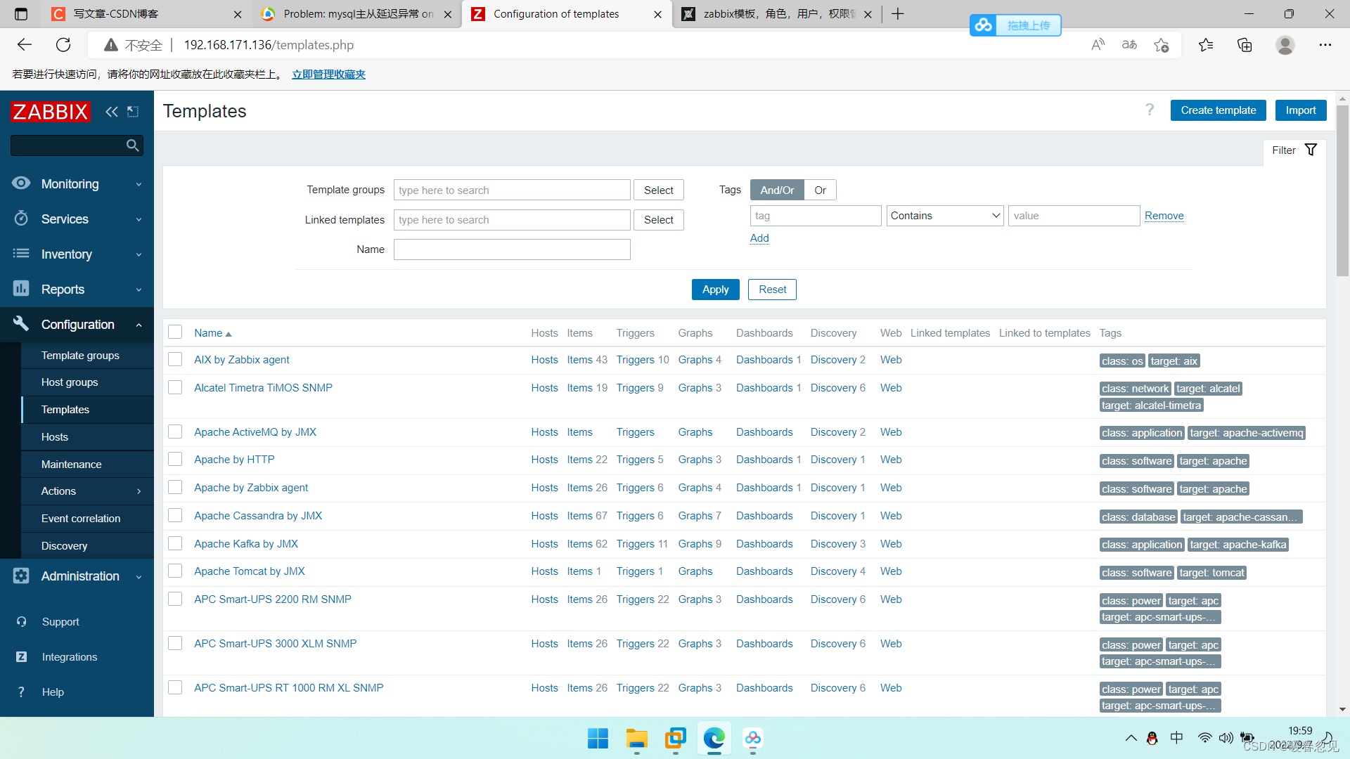Click the Create template button
This screenshot has height=759, width=1350.
coord(1218,110)
